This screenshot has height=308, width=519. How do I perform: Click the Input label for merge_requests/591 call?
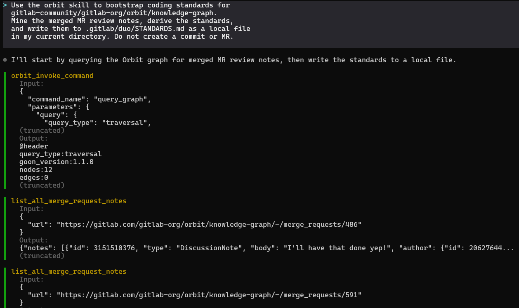coord(32,280)
